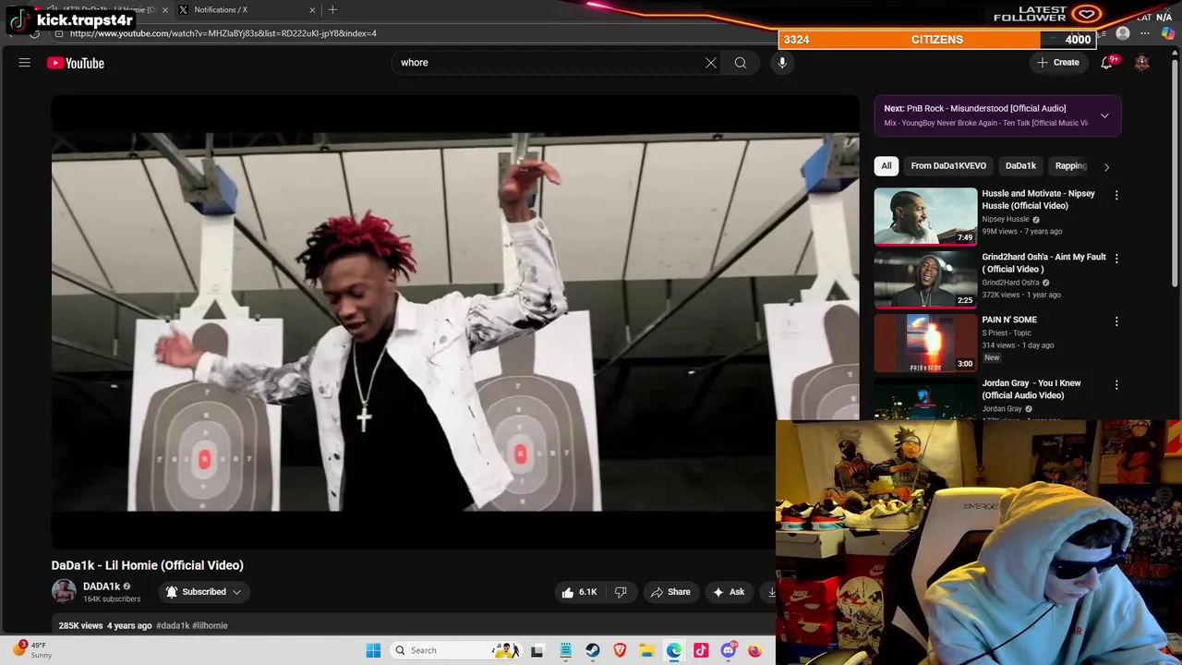The width and height of the screenshot is (1182, 665).
Task: Open the DADA1K channel name link
Action: (x=102, y=586)
